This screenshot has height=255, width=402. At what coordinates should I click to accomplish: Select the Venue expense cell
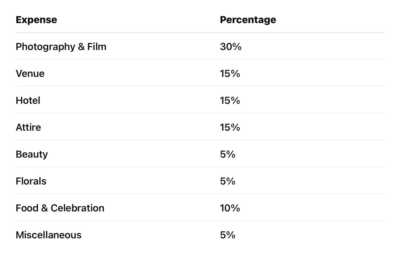coord(30,74)
